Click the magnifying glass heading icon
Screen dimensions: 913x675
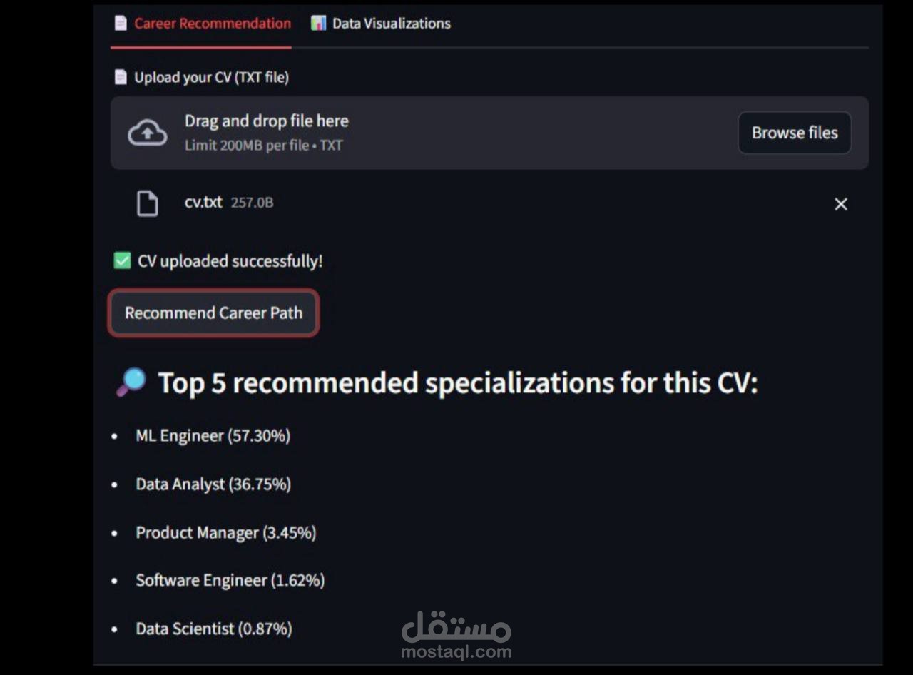[131, 382]
